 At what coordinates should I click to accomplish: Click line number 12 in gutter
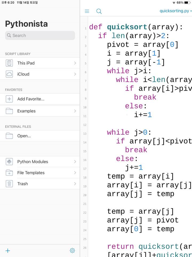85,125
